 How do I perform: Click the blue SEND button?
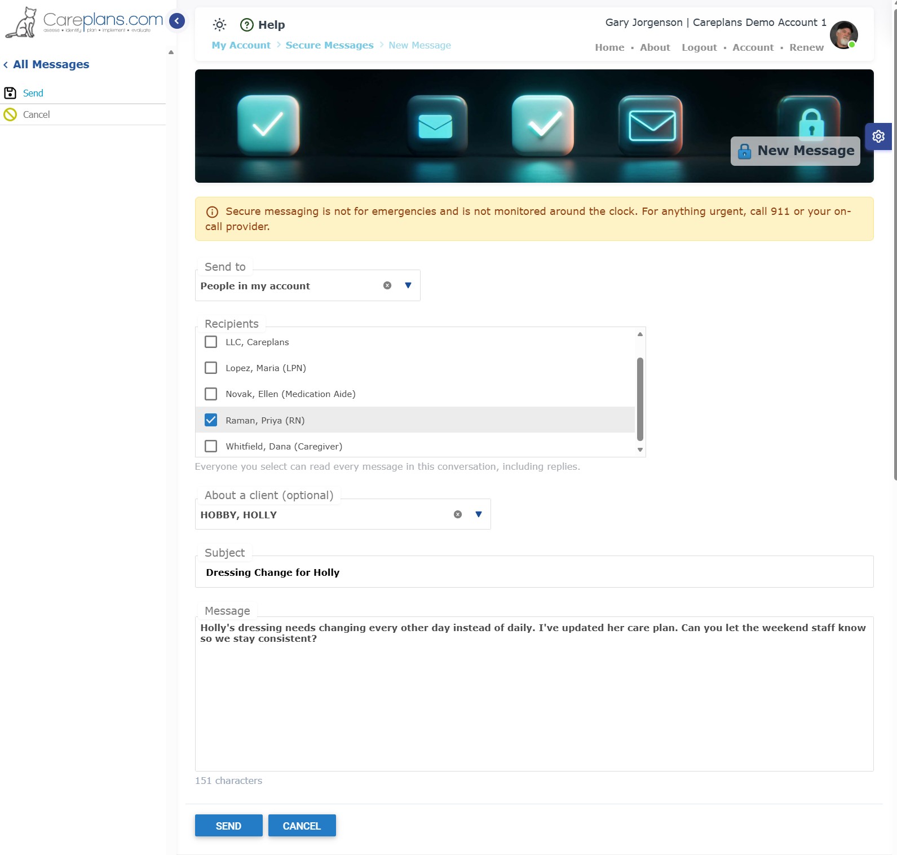[x=228, y=826]
